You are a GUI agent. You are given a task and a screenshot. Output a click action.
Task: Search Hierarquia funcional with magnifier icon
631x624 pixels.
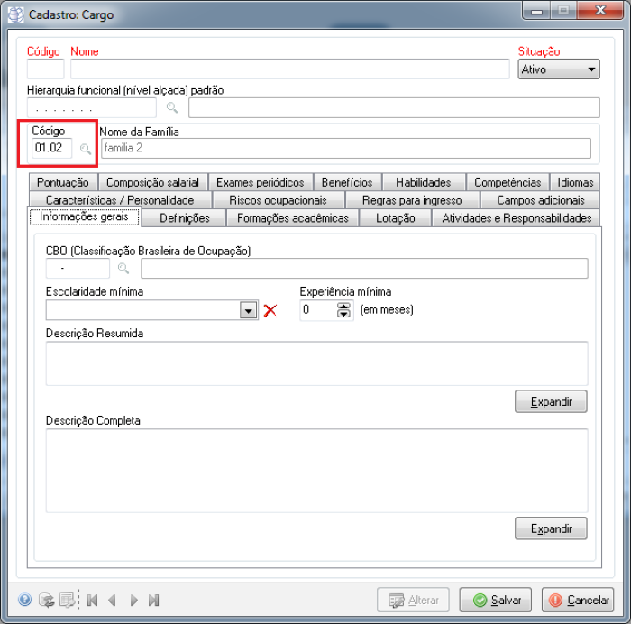(171, 108)
